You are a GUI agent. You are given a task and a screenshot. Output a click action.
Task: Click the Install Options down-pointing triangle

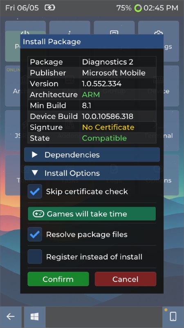click(35, 173)
